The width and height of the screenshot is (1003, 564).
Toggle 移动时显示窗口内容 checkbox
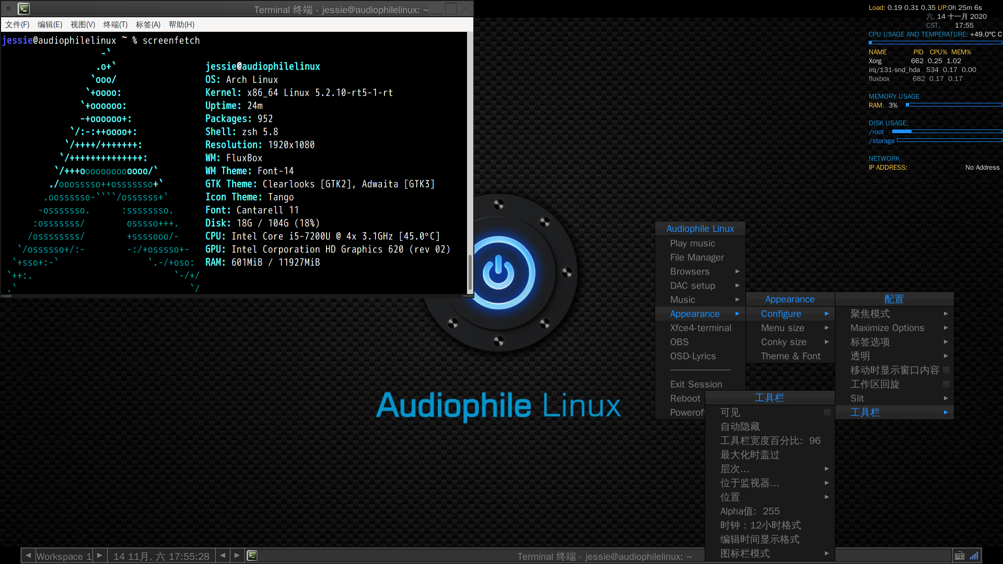[x=946, y=370]
